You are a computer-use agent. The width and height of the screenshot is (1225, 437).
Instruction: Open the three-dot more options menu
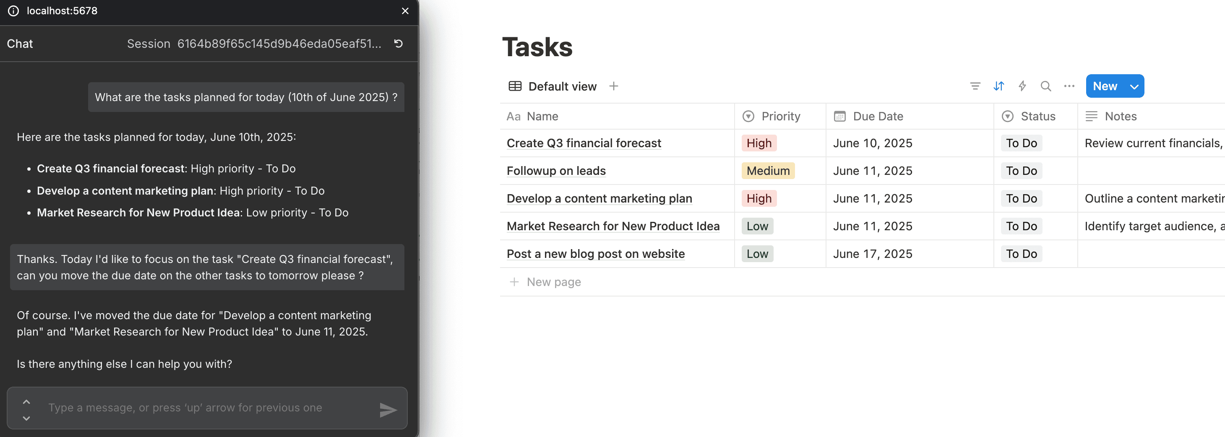(1069, 86)
